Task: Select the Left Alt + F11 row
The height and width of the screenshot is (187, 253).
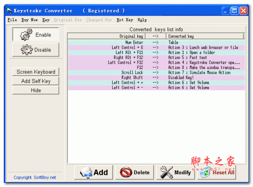Action: pos(156,52)
